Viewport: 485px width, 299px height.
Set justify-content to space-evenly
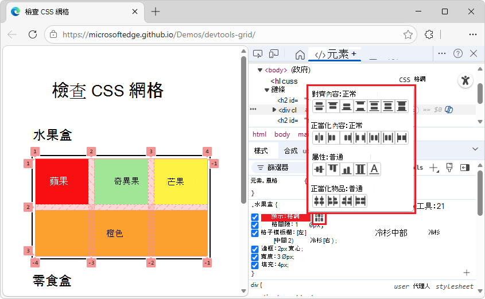pos(388,138)
